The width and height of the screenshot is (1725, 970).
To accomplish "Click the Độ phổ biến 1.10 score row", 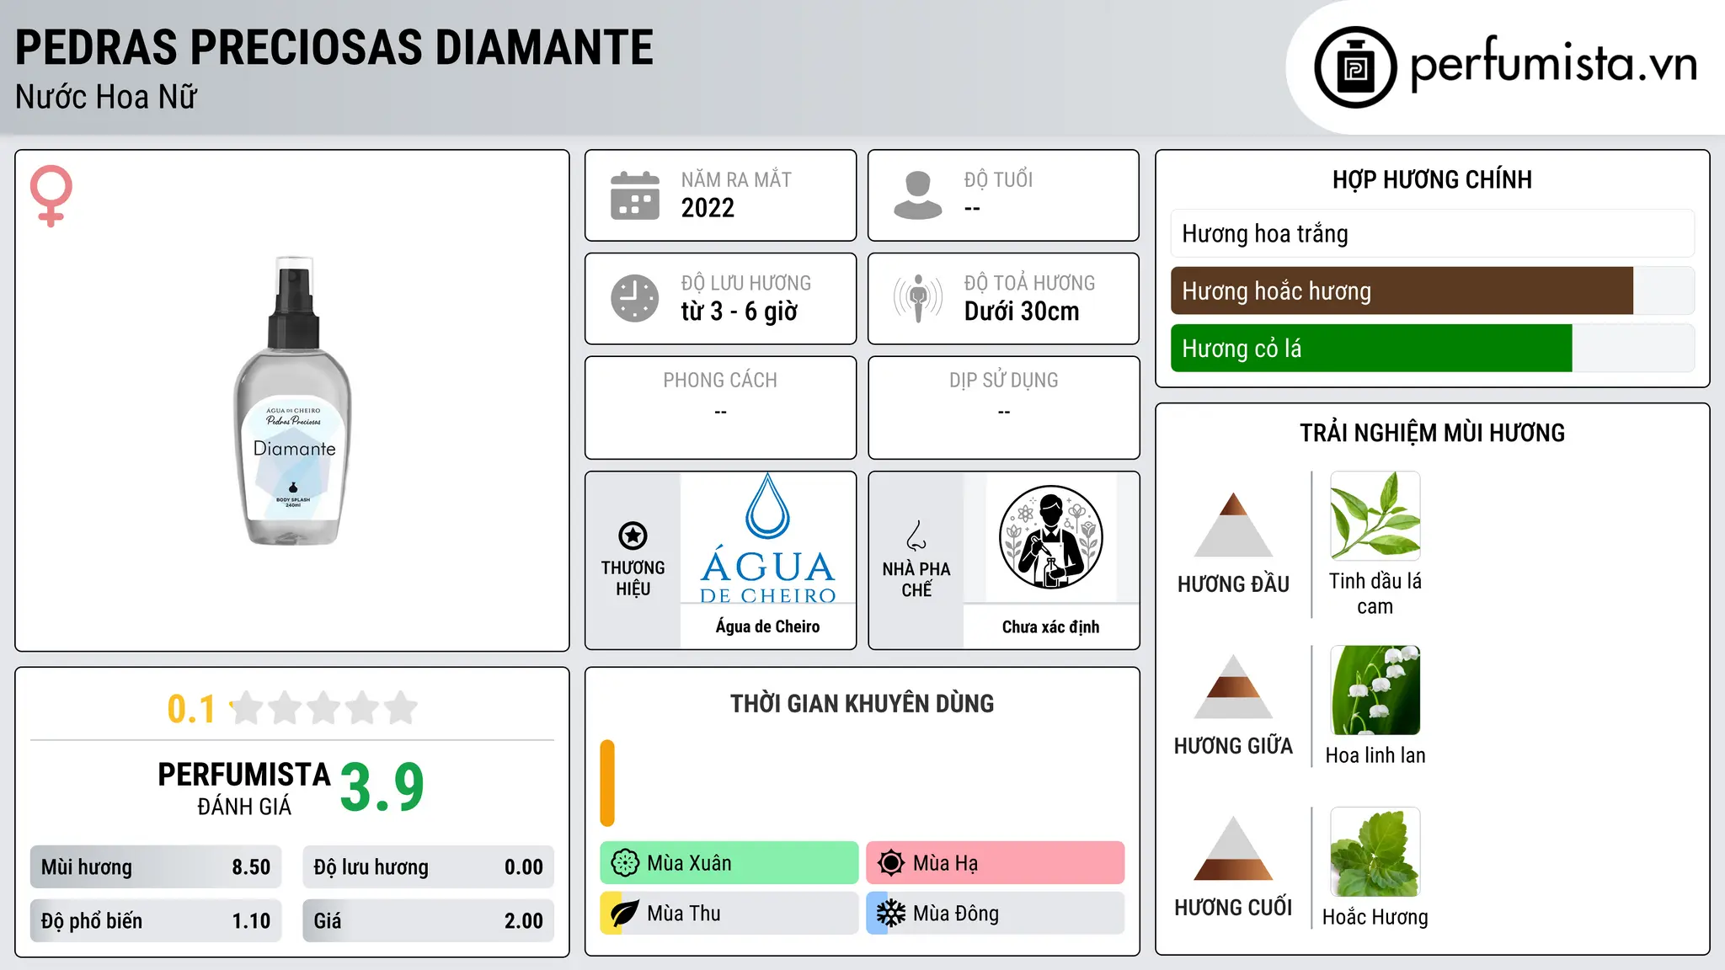I will (x=156, y=921).
